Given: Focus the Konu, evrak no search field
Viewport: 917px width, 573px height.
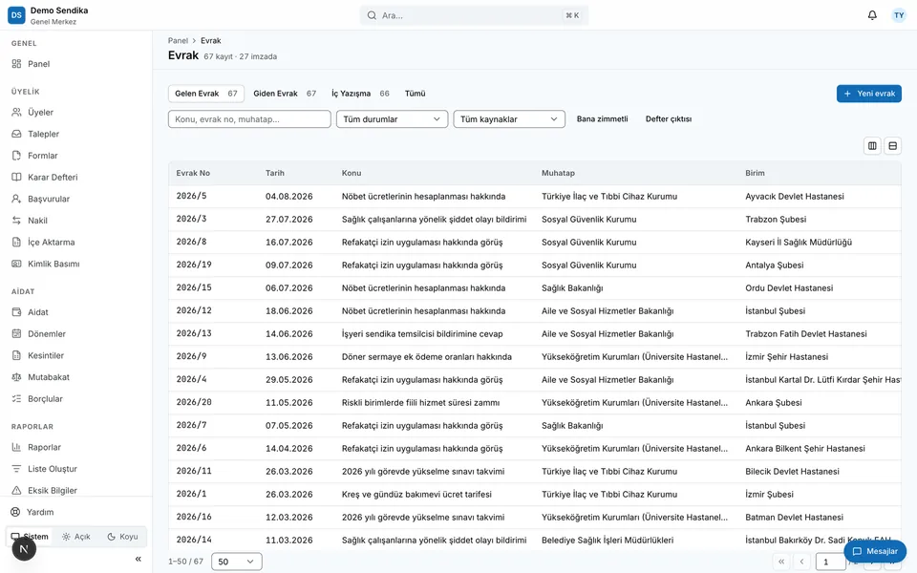Looking at the screenshot, I should click(x=249, y=118).
